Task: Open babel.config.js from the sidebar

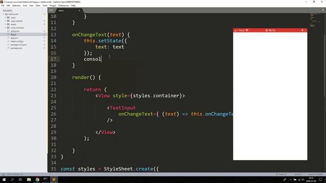Action: click(17, 41)
